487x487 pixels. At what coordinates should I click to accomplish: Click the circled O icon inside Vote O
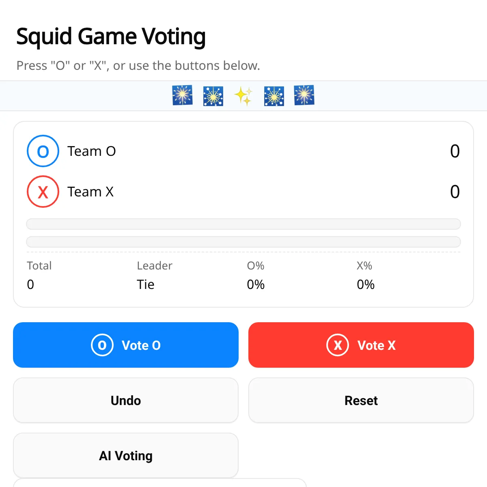(x=102, y=345)
